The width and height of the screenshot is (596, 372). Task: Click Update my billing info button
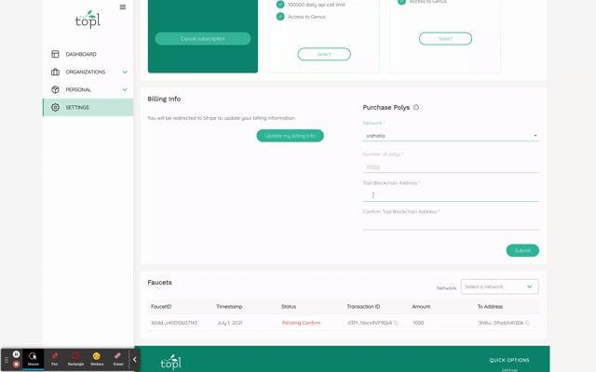click(x=290, y=136)
